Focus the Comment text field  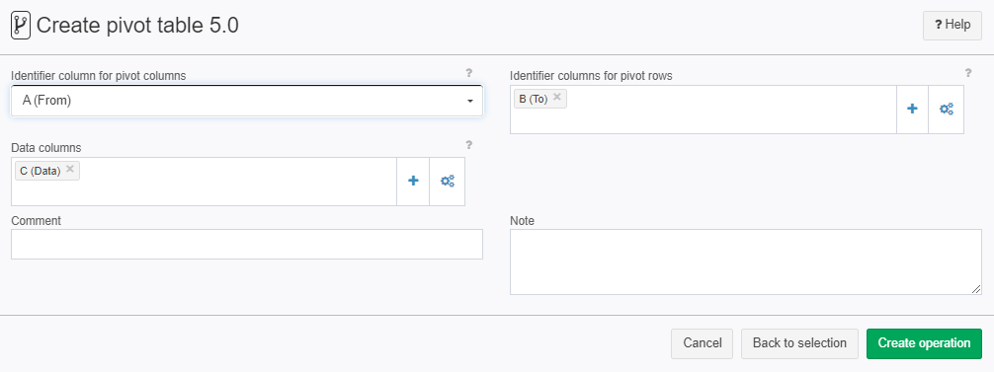tap(247, 244)
